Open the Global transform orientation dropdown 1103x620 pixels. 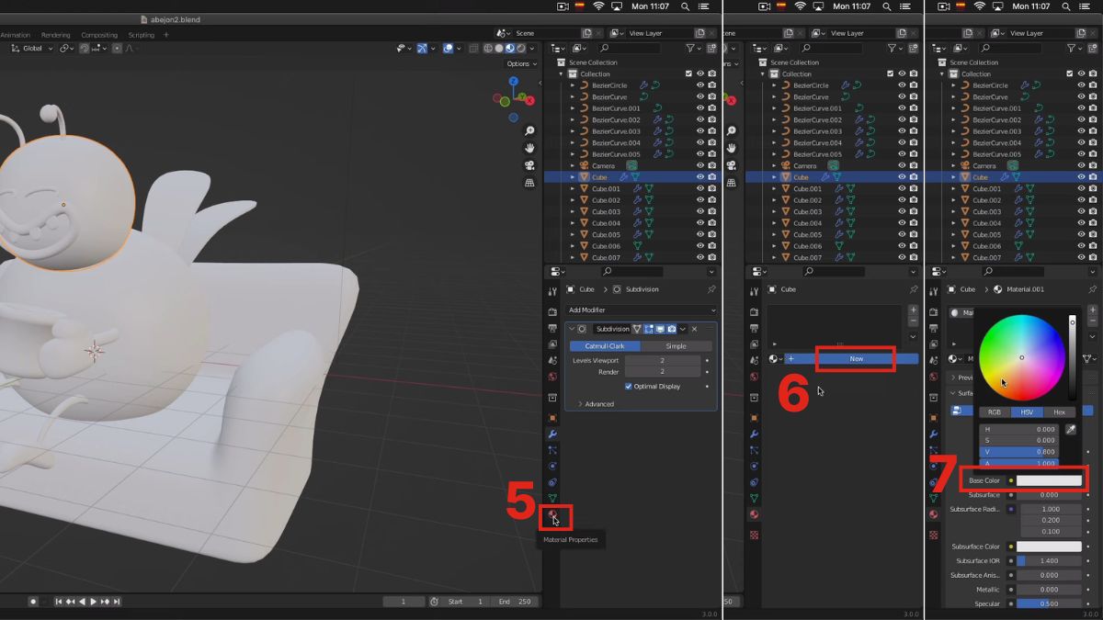33,49
